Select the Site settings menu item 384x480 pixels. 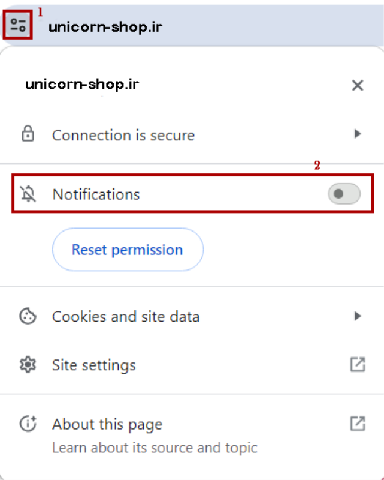pyautogui.click(x=94, y=365)
